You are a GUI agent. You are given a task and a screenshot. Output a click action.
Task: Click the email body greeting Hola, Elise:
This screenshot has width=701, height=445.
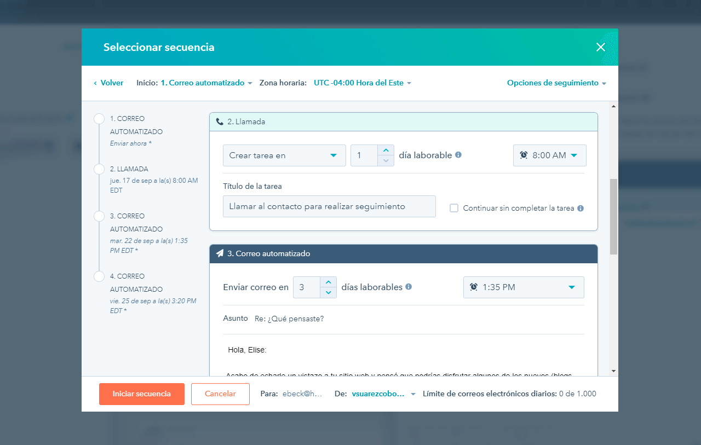coord(247,350)
